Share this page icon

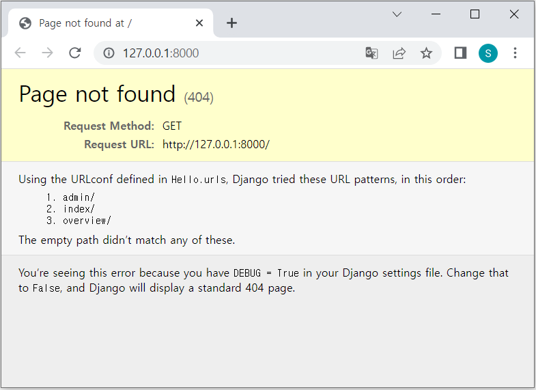pos(399,53)
